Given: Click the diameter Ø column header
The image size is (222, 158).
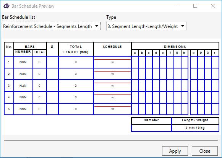Looking at the screenshot, I should coord(52,49).
